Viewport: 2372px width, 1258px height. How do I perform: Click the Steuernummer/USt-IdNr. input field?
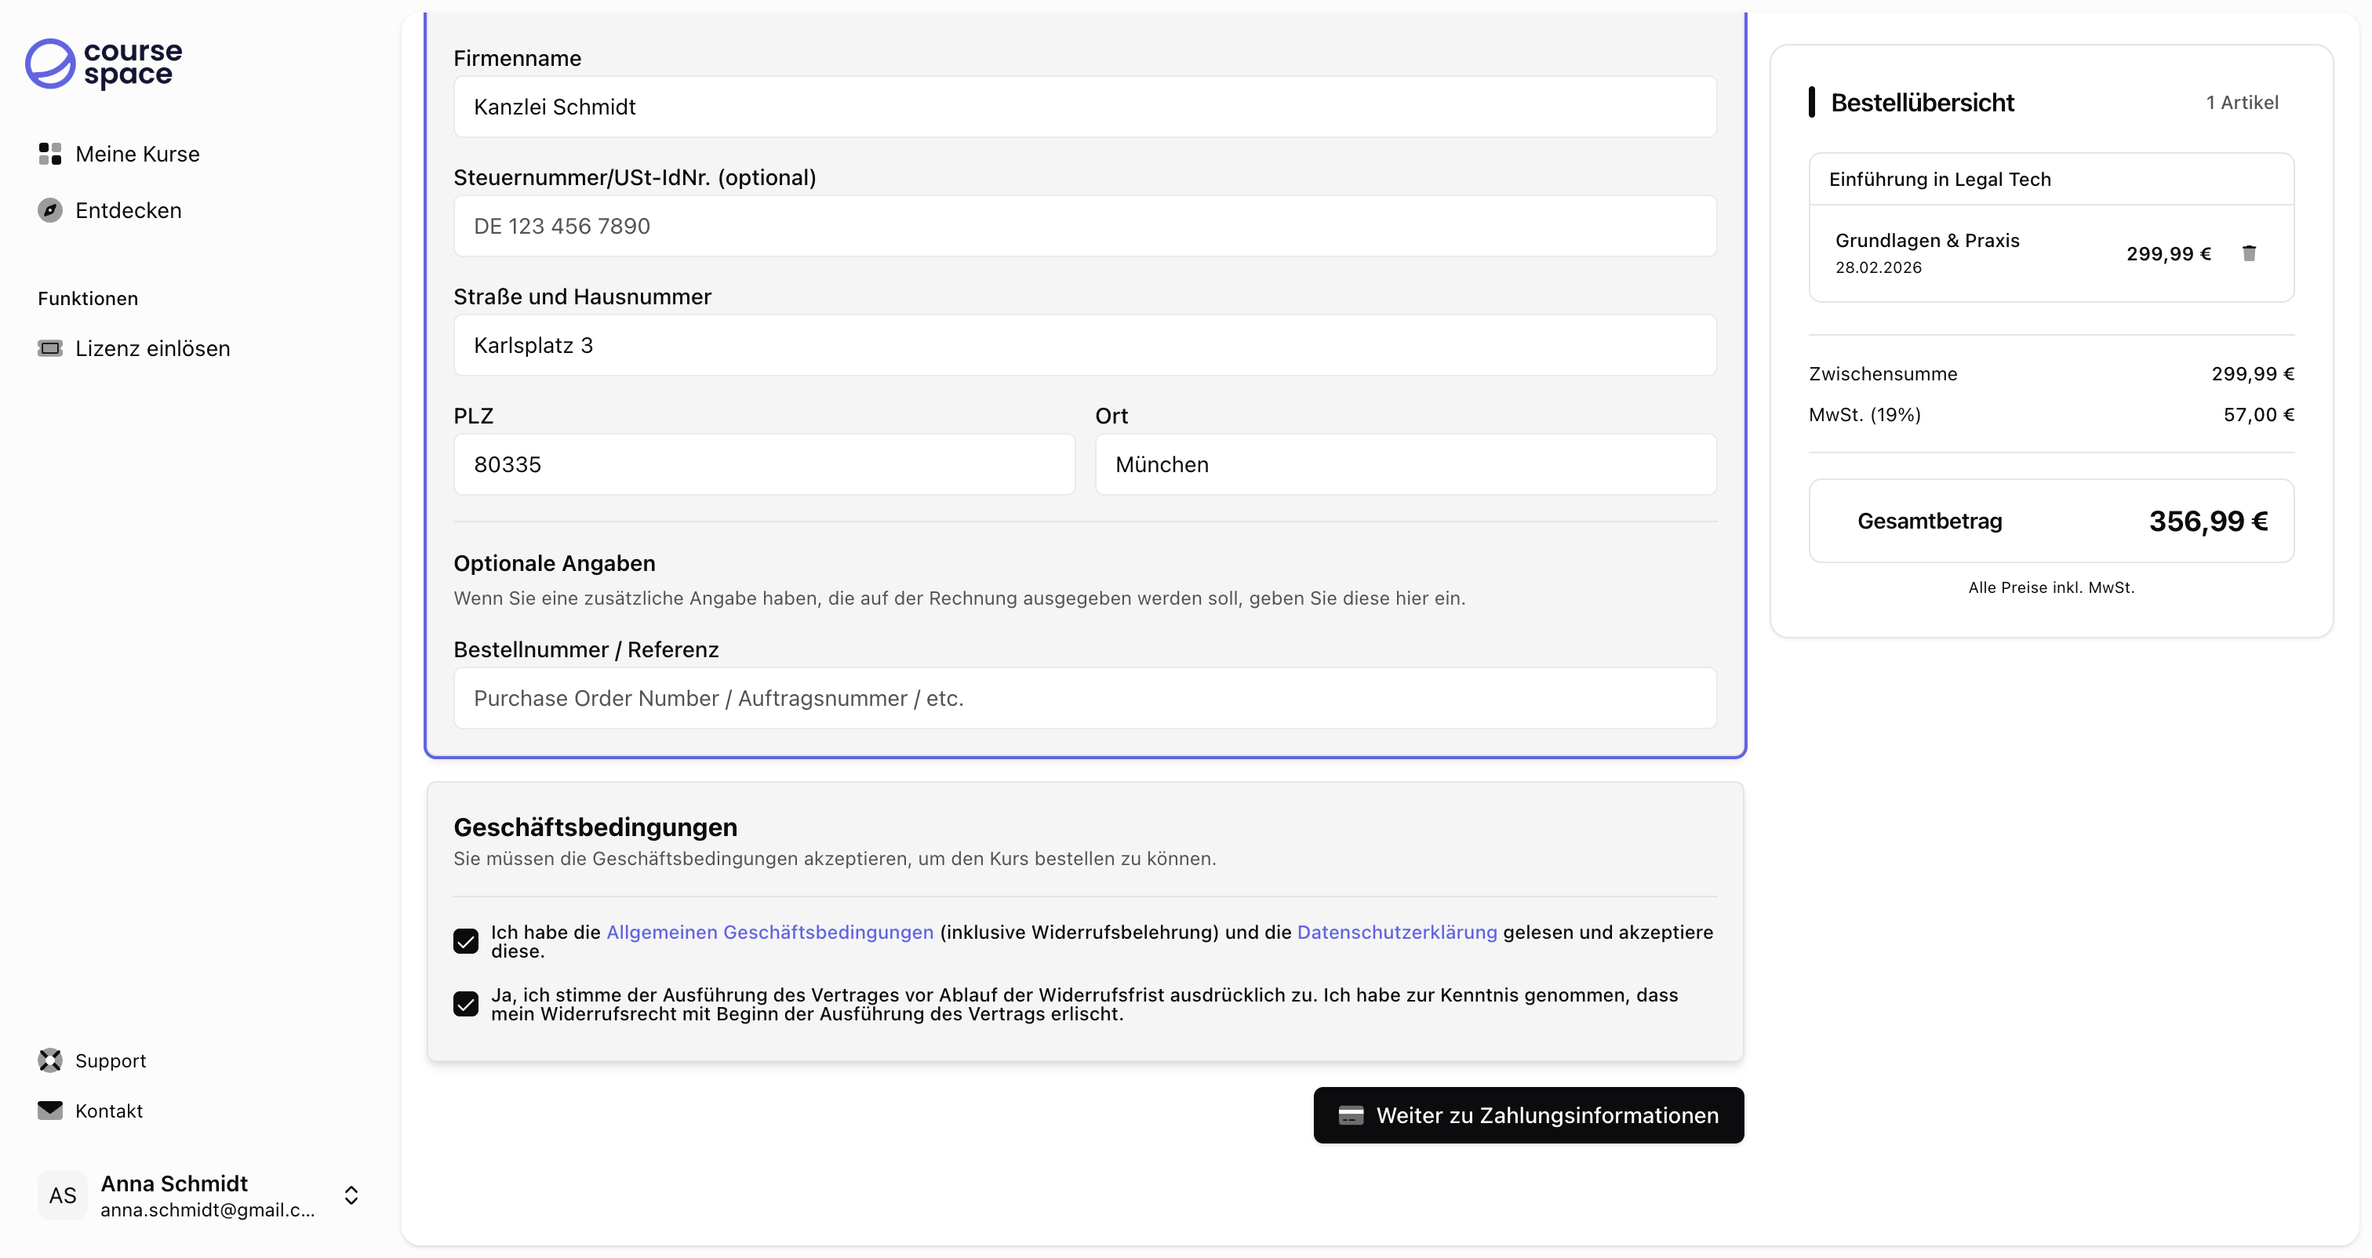1084,227
